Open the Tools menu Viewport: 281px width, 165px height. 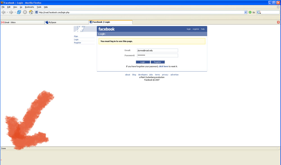(x=39, y=7)
